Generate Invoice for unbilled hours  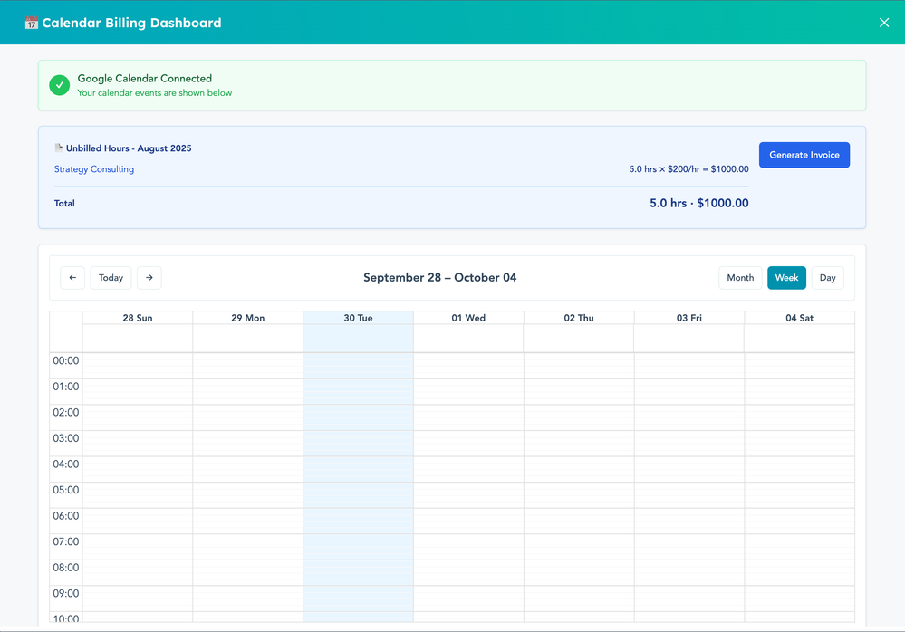pyautogui.click(x=804, y=155)
